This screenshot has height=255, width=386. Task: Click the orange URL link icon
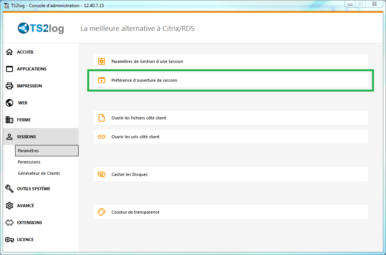click(102, 137)
